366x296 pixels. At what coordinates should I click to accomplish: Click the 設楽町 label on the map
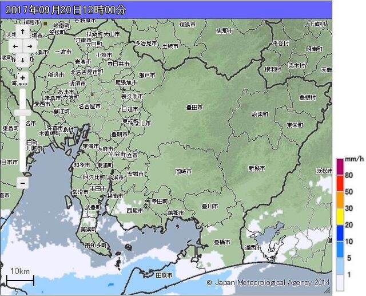coord(260,114)
